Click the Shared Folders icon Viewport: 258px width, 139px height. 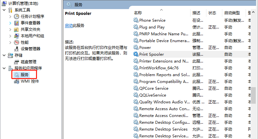point(17,29)
